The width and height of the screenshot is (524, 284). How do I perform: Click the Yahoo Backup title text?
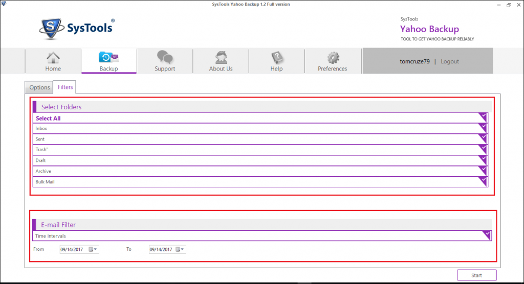429,29
